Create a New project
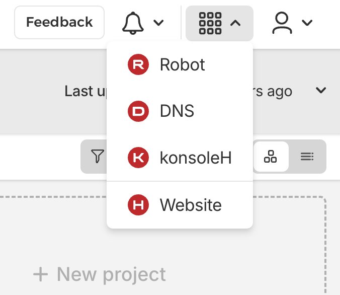This screenshot has height=295, width=340. point(100,274)
